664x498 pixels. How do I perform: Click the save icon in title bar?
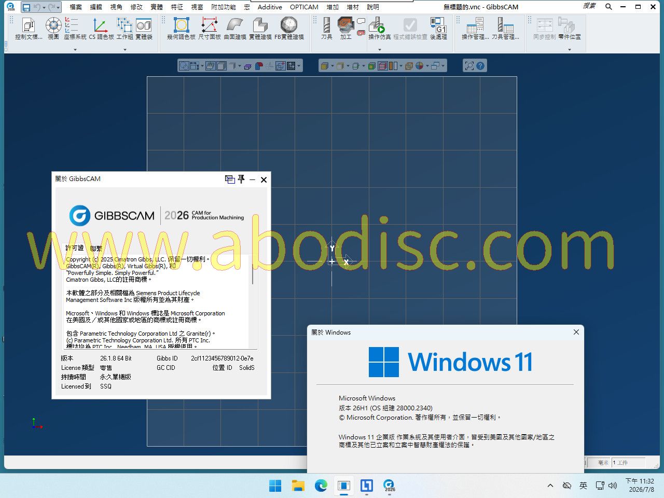(26, 7)
